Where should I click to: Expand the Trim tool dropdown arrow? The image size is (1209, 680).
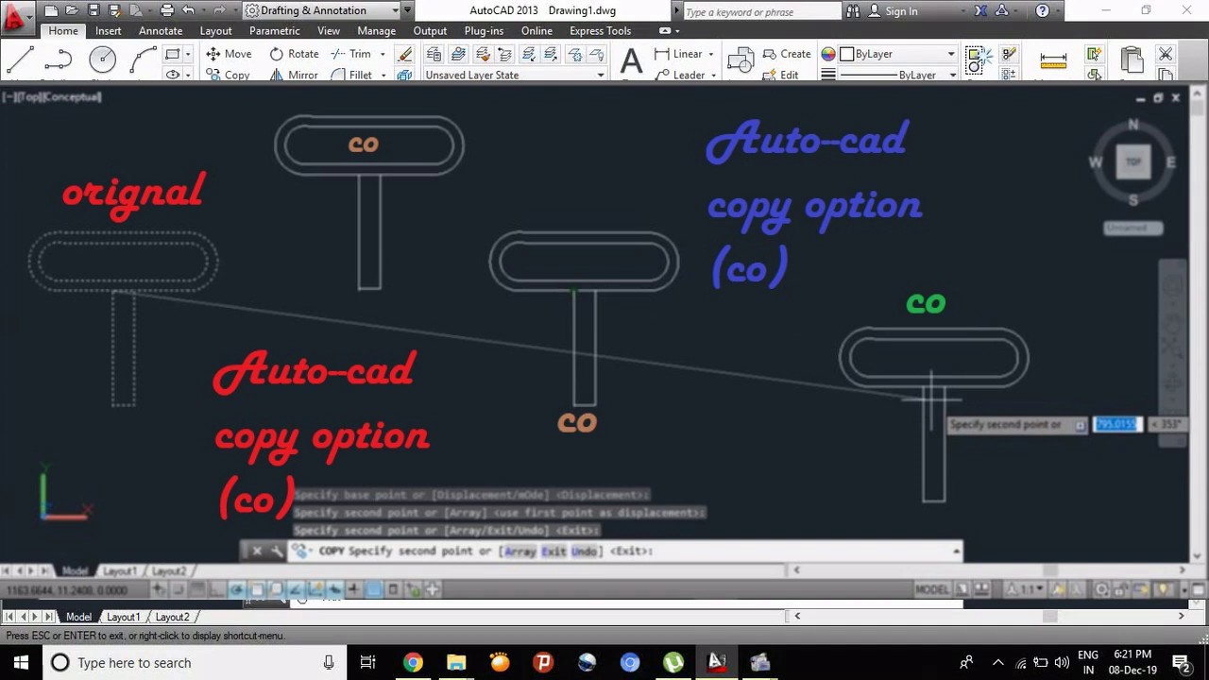[x=383, y=55]
